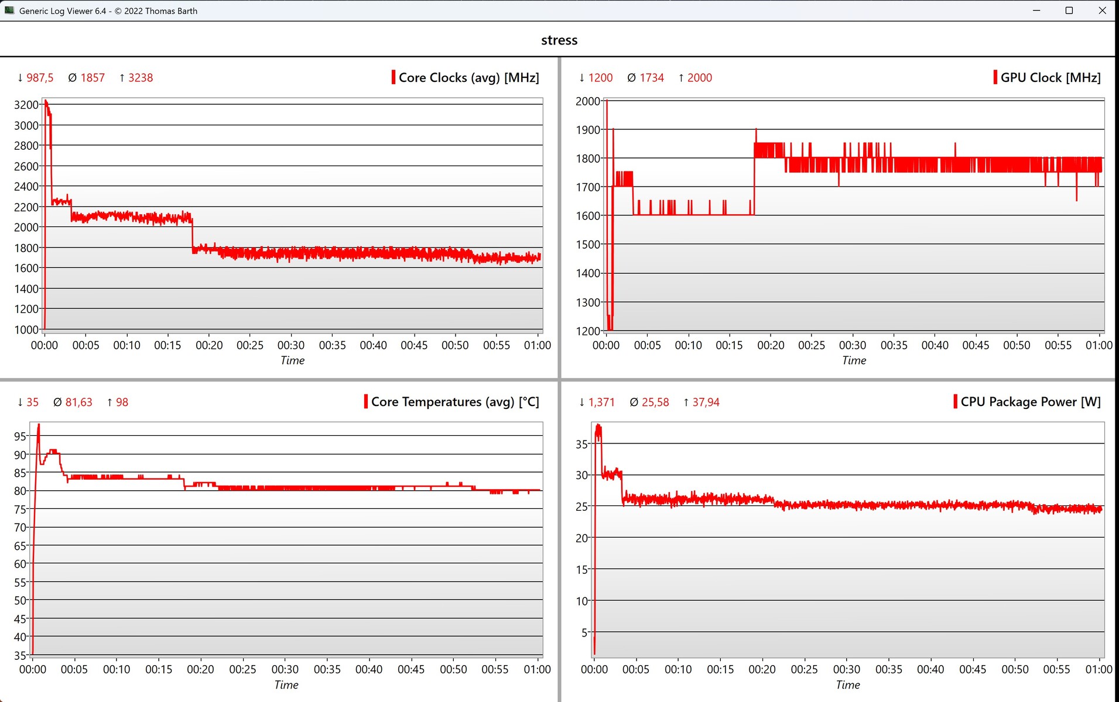1119x702 pixels.
Task: Click the window title 'Generic Log Viewer 6.4'
Action: click(63, 11)
